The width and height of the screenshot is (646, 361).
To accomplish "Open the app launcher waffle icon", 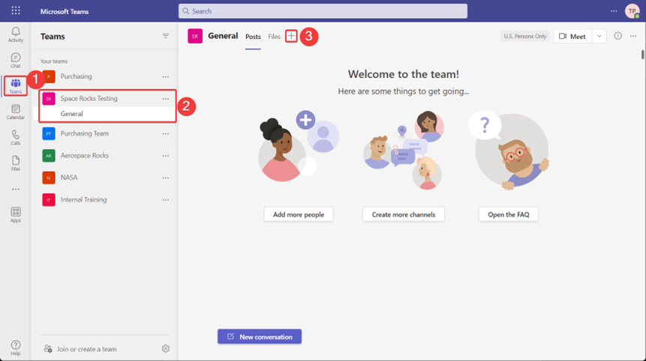I will click(16, 10).
